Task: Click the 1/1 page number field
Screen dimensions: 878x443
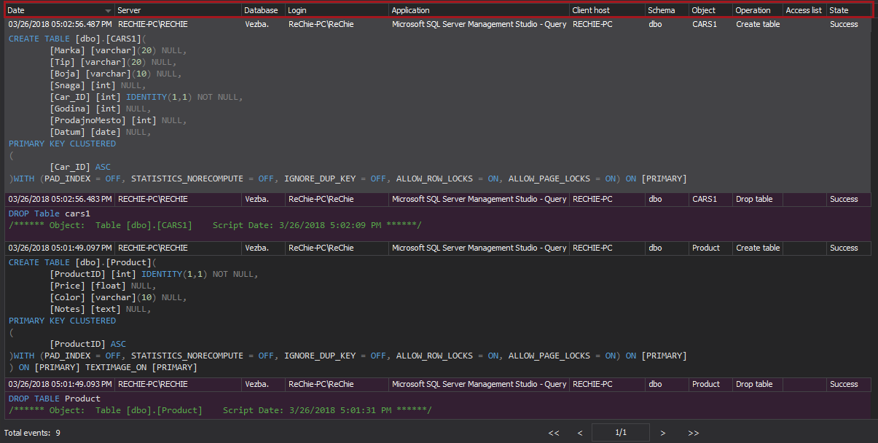Action: [621, 433]
